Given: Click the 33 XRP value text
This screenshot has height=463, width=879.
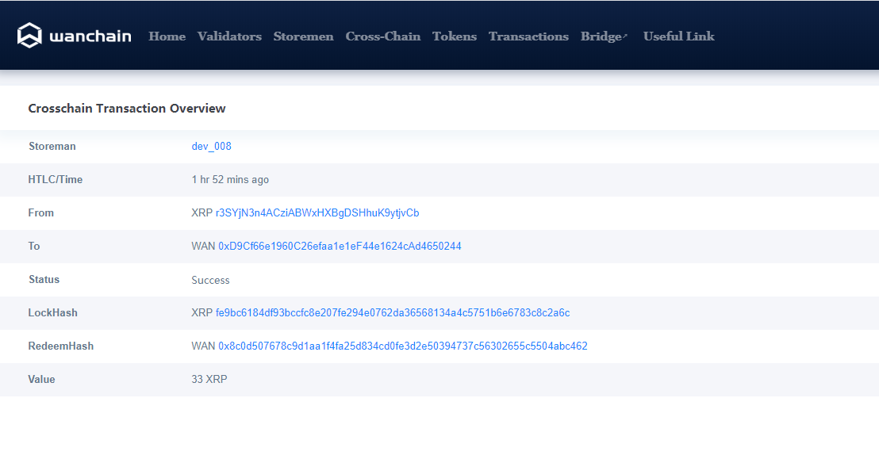Looking at the screenshot, I should point(209,380).
